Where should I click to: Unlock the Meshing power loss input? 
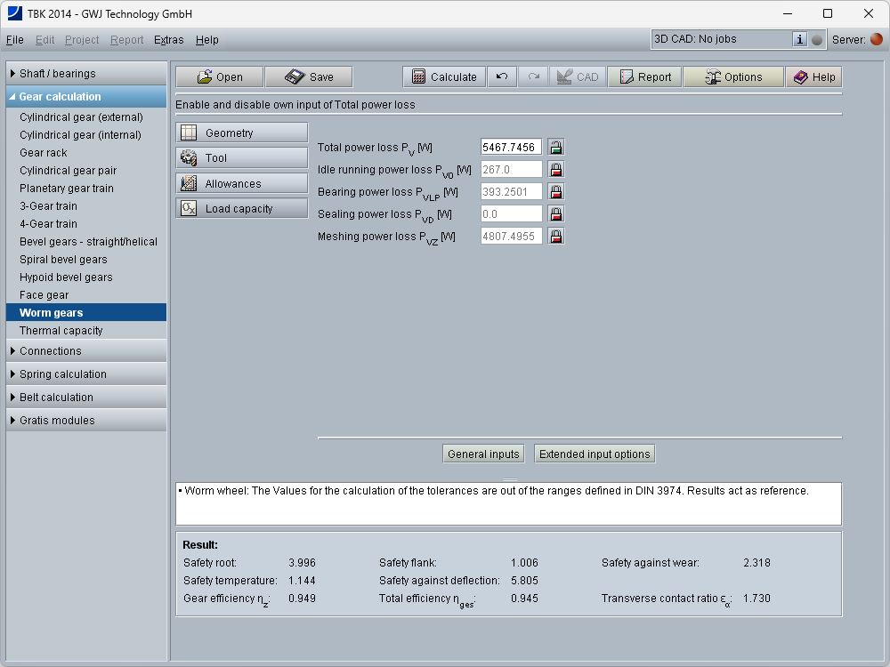tap(556, 237)
